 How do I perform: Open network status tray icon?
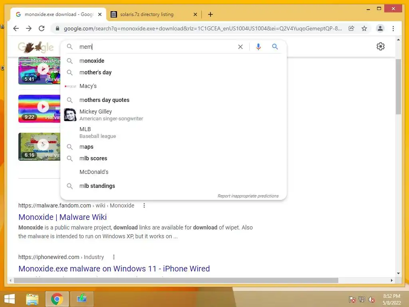pos(362,299)
